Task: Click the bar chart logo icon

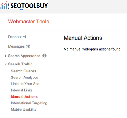Action: click(4, 5)
